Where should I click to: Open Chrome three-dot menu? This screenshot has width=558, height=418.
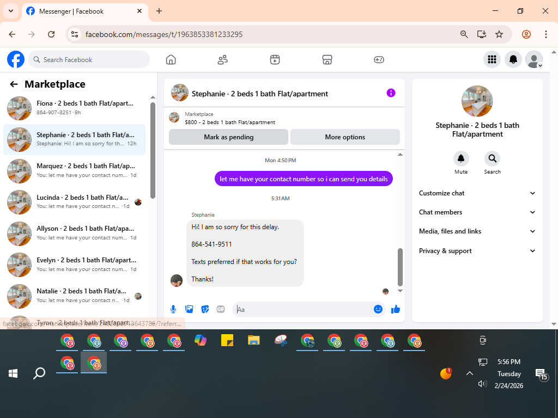pyautogui.click(x=545, y=34)
